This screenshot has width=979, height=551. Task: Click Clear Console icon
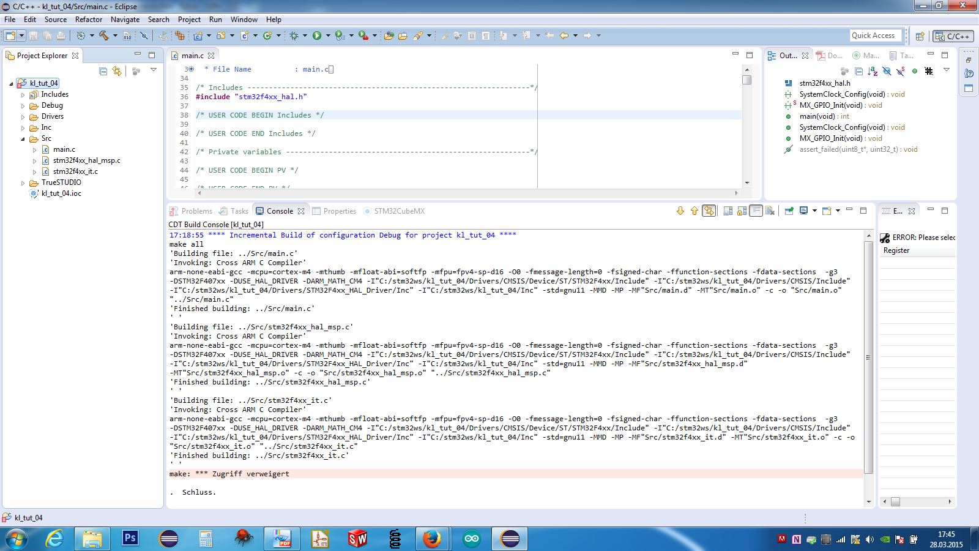click(770, 211)
